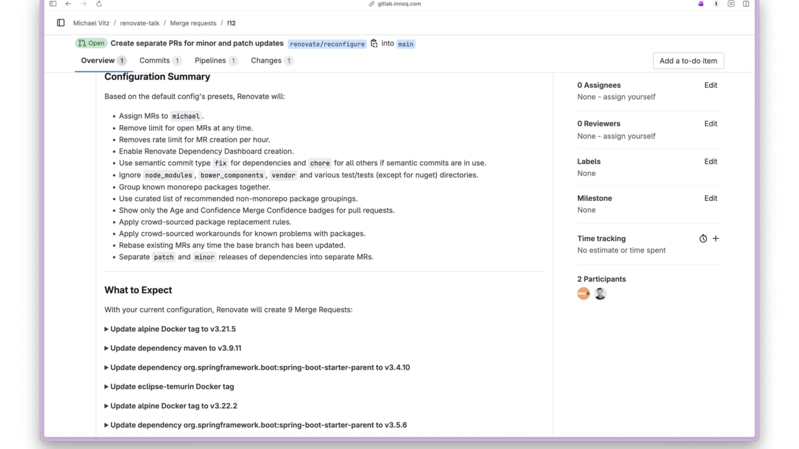The height and width of the screenshot is (449, 799).
Task: Click the orange INNOQ participant avatar
Action: [x=583, y=293]
